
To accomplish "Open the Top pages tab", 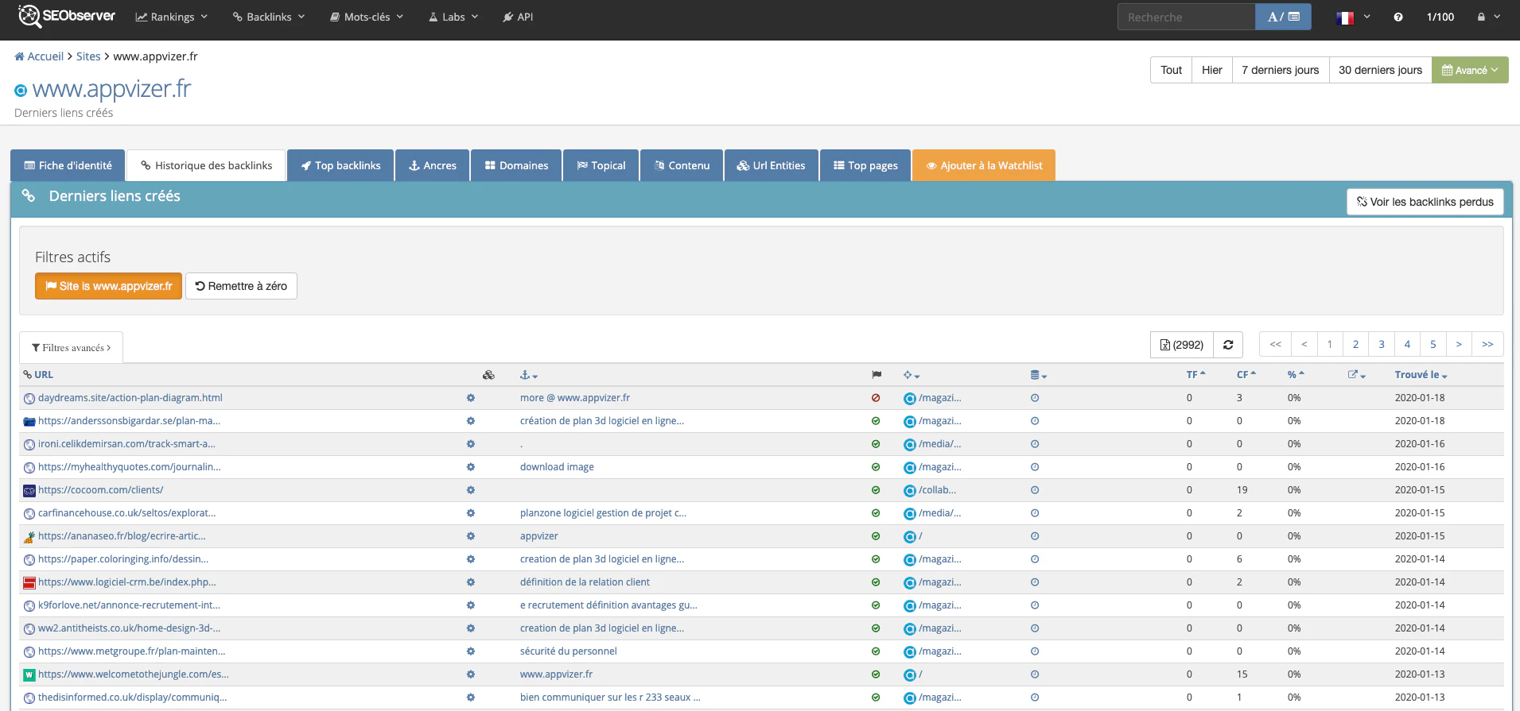I will (865, 165).
